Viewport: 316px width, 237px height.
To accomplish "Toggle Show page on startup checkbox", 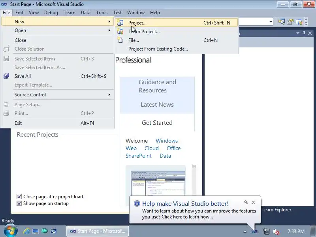I will pyautogui.click(x=19, y=203).
